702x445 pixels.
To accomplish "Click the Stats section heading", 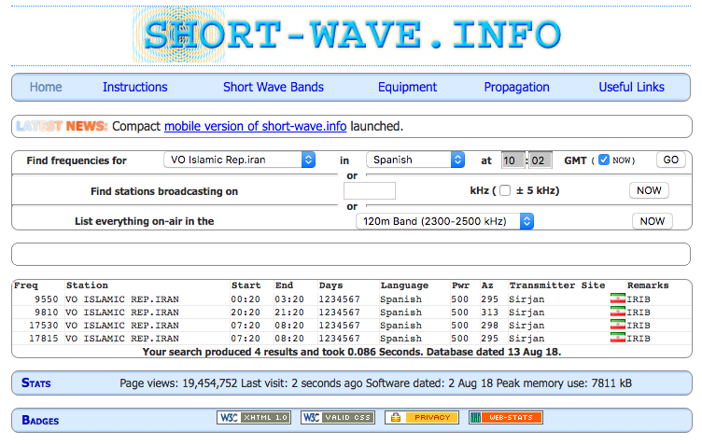I will point(35,382).
